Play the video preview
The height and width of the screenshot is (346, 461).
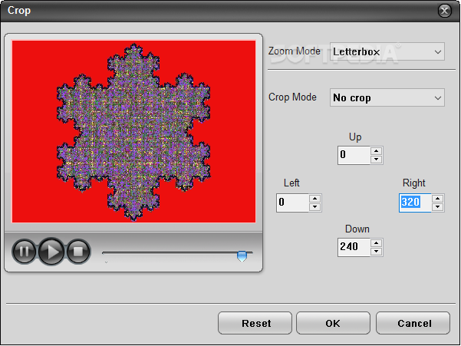point(51,252)
